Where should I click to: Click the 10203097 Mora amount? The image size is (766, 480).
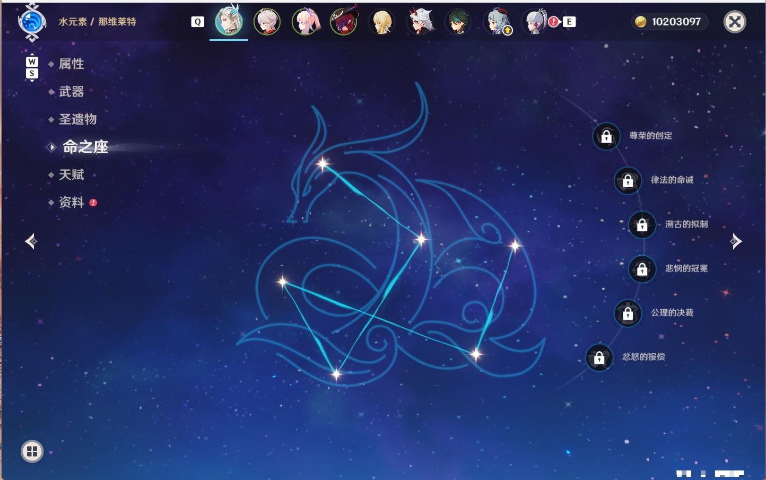click(676, 22)
